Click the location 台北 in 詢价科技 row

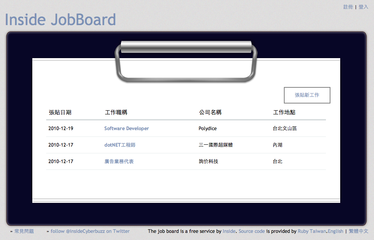point(277,161)
